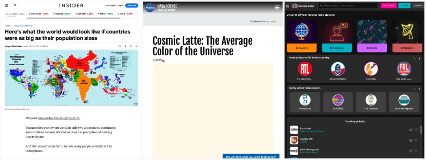Favorite Bass Lover with the heart icon
This screenshot has height=160, width=426.
tap(416, 130)
